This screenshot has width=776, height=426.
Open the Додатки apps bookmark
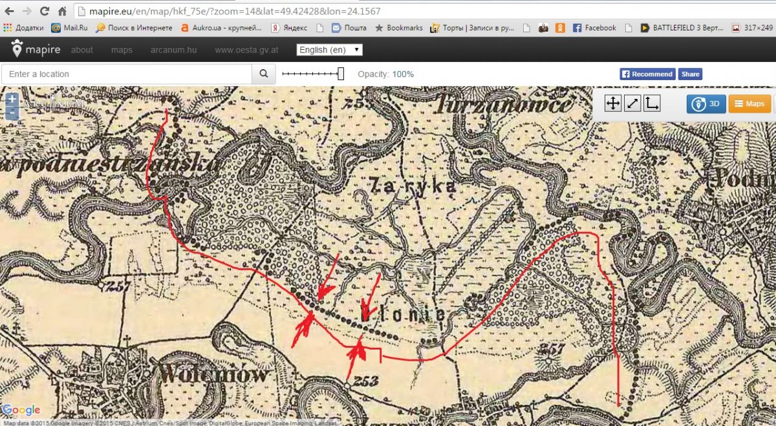pos(23,28)
